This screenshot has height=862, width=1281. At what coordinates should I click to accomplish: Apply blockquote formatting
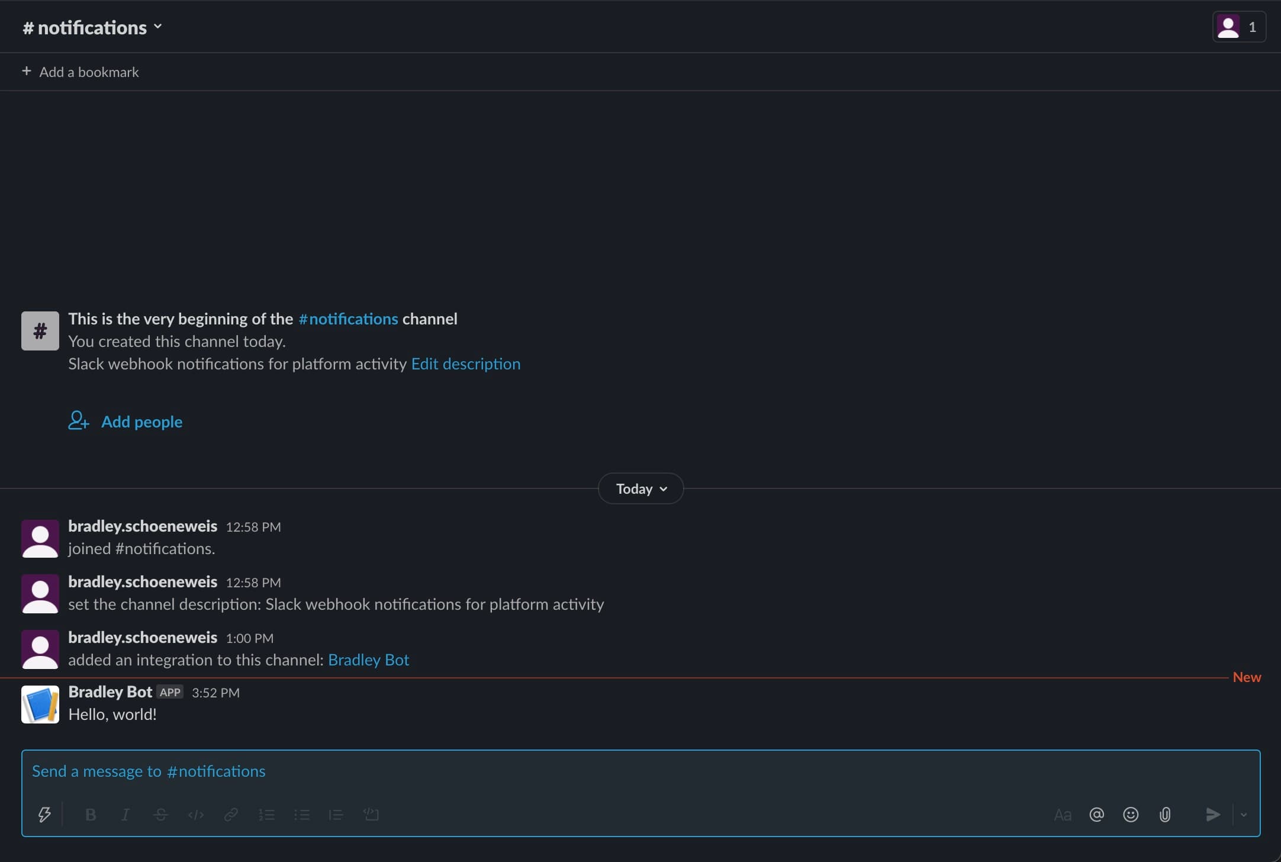(x=336, y=815)
